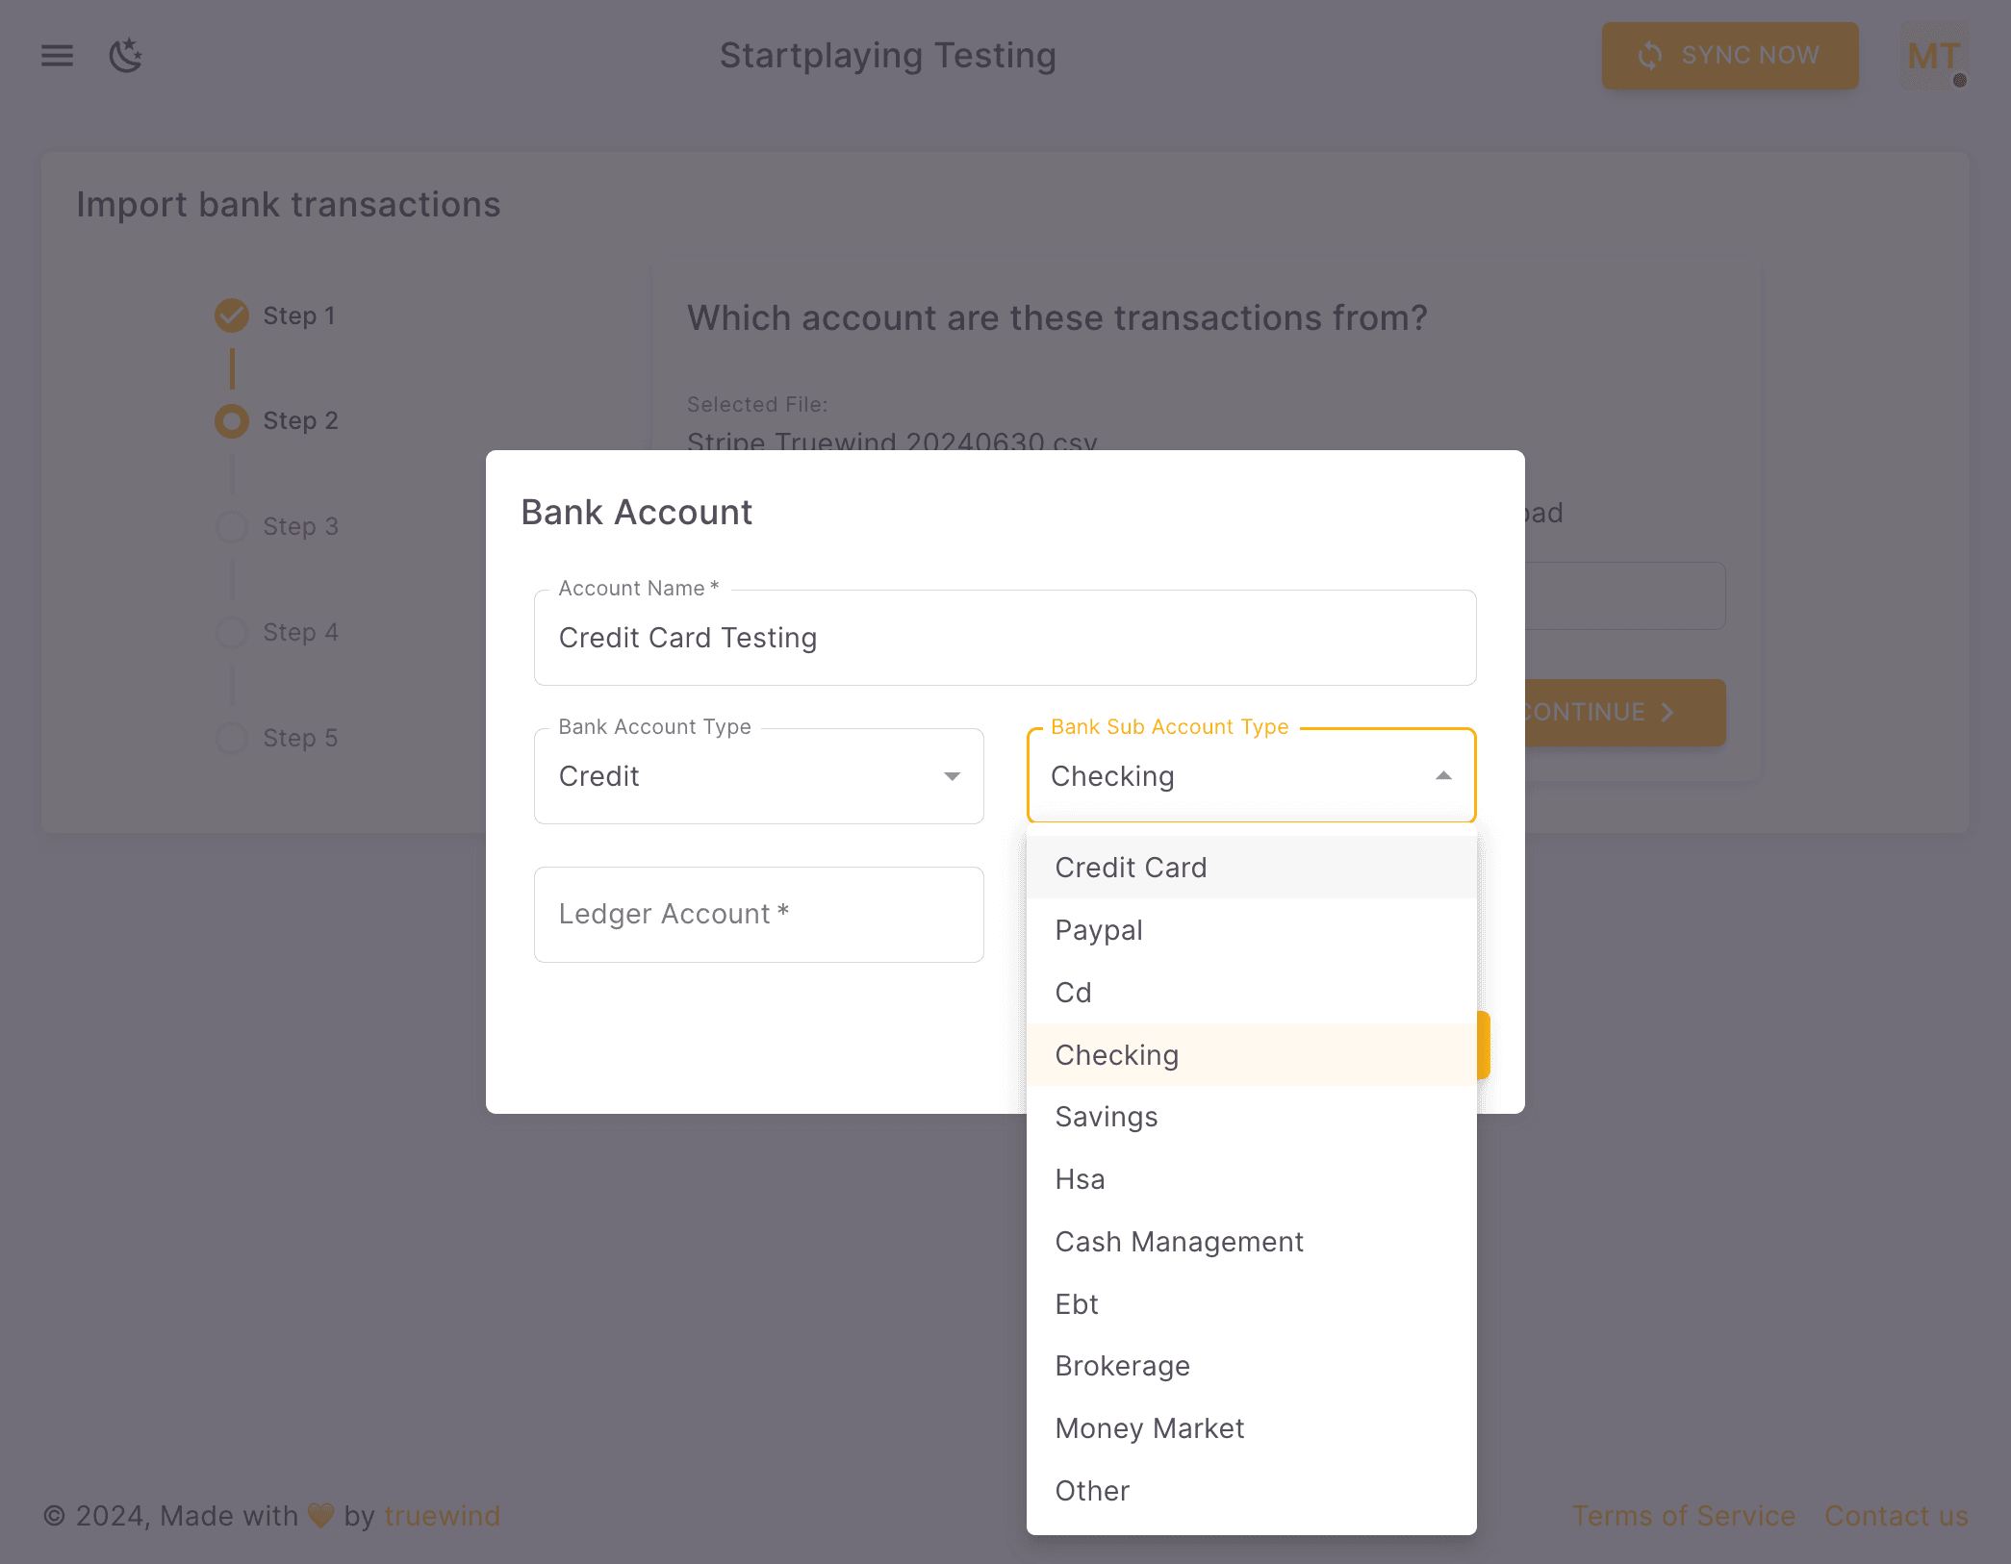Toggle dark mode via the moon icon
The image size is (2011, 1564).
(x=125, y=56)
